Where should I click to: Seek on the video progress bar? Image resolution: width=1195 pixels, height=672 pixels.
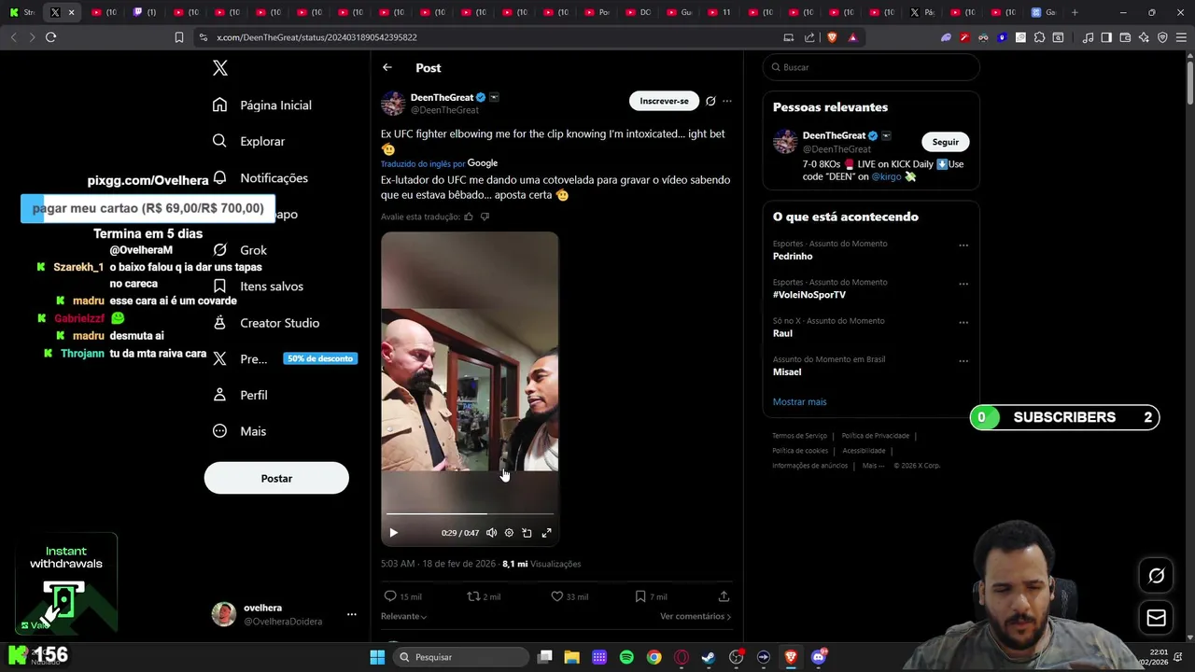470,513
